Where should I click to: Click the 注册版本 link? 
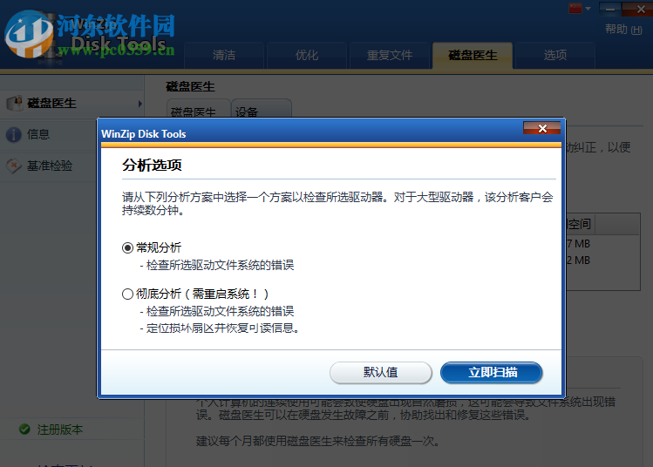60,430
